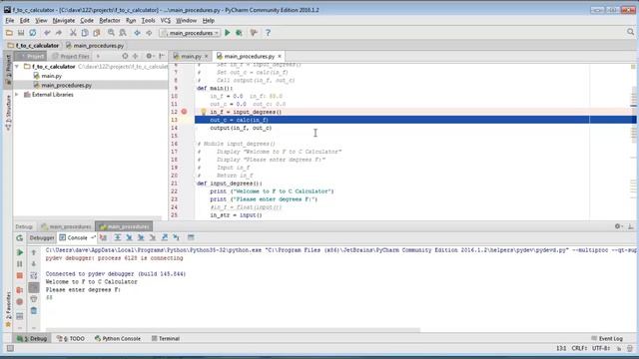View breakpoints icon in debug sidebar

[x=20, y=290]
